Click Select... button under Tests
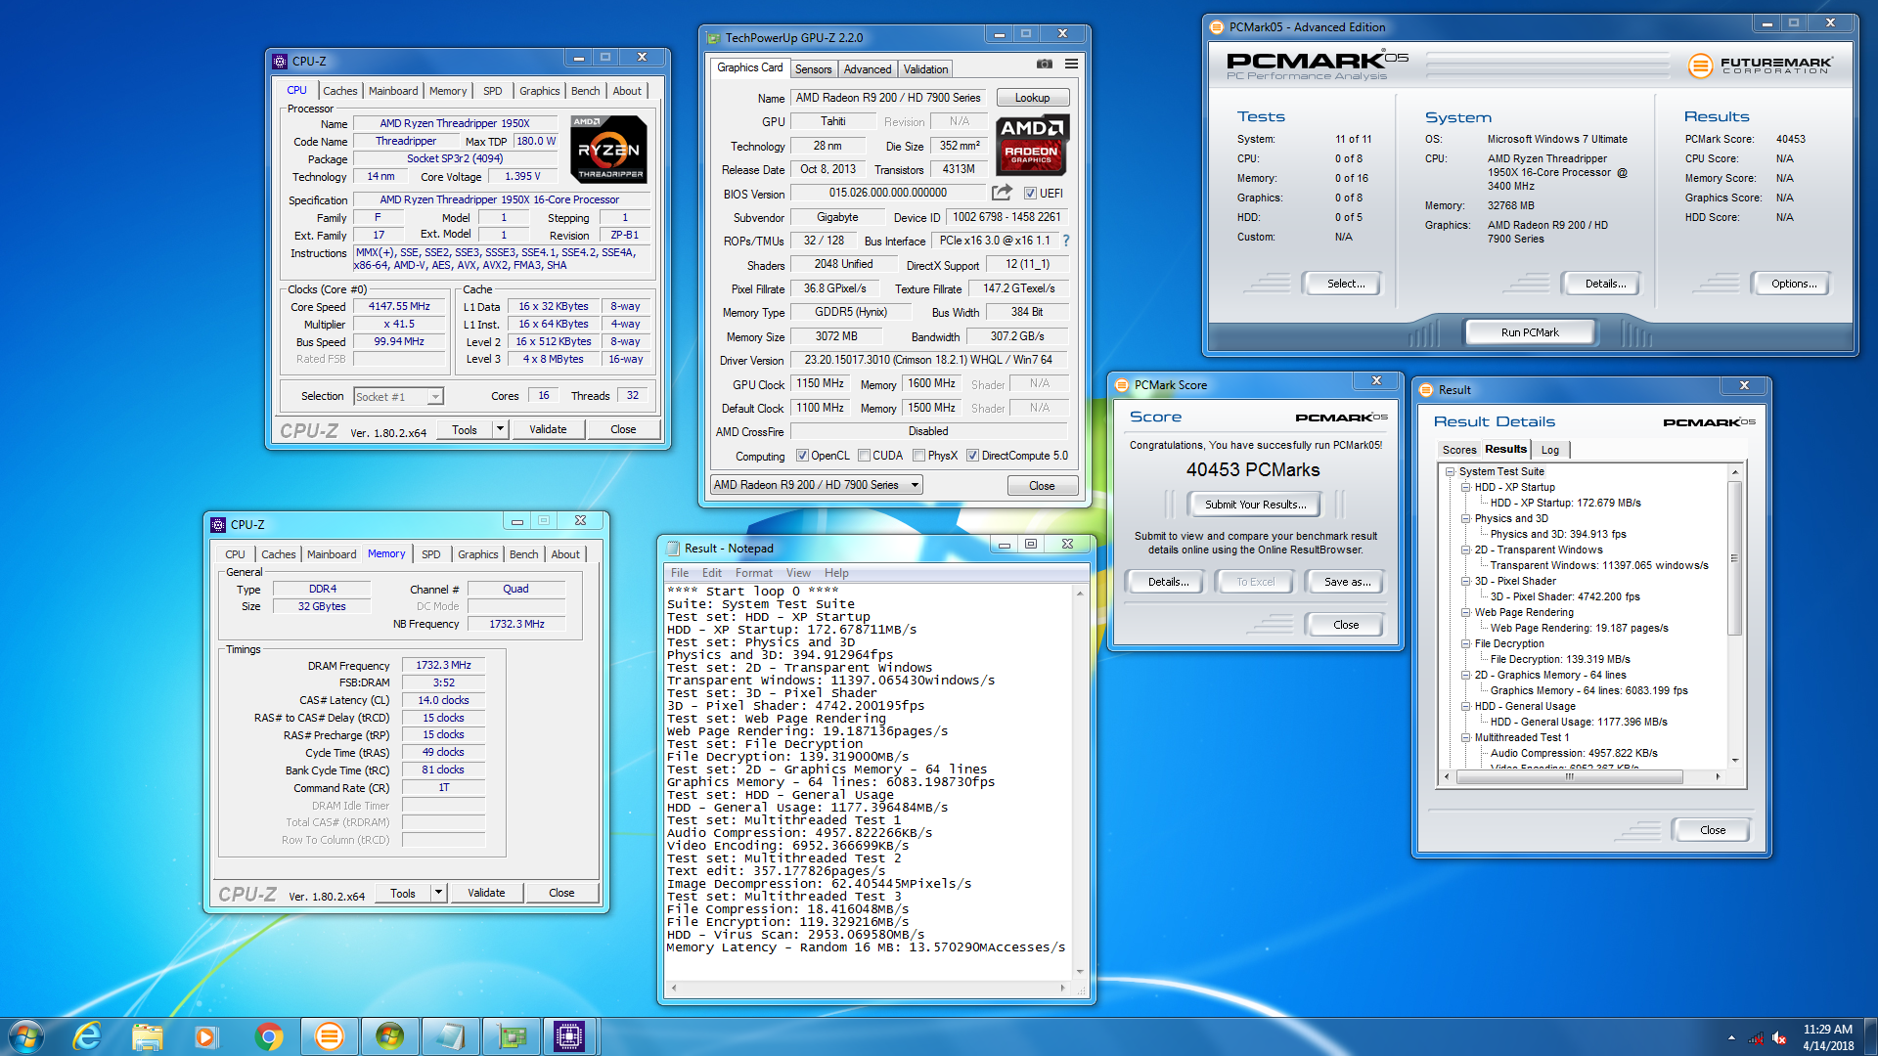 click(x=1345, y=284)
